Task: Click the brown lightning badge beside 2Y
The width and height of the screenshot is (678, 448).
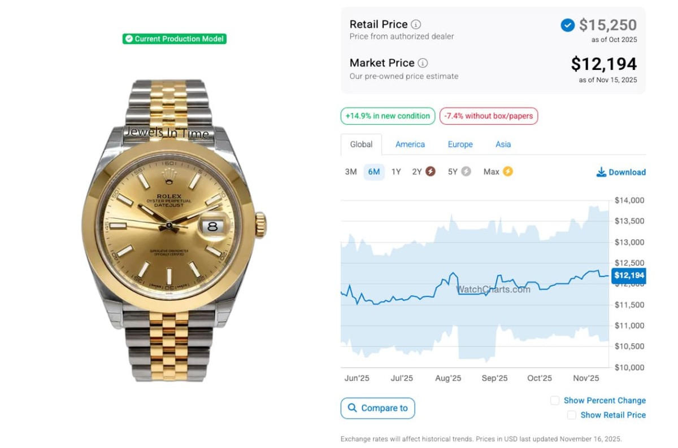Action: pos(431,172)
